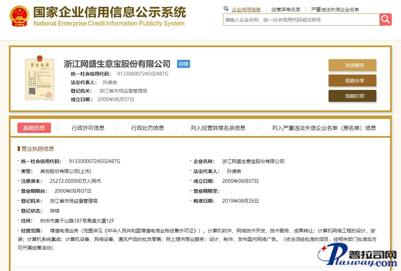Switch to the 基础信息 tab
The height and width of the screenshot is (271, 401).
(34, 128)
